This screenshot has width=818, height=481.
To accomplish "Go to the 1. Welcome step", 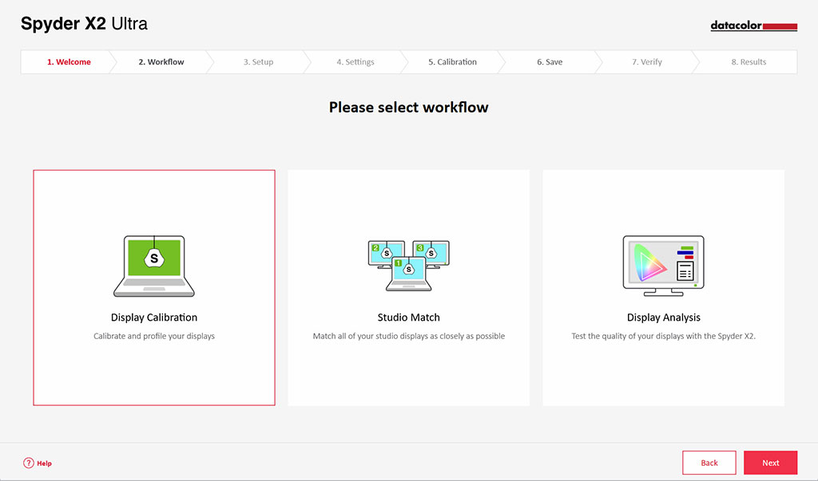I will click(69, 61).
